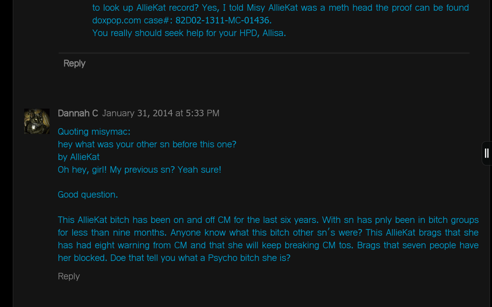Click the horizontal divider above the first Reply

point(264,53)
